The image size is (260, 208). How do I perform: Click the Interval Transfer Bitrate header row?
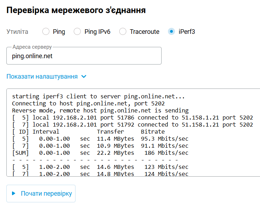pos(88,132)
